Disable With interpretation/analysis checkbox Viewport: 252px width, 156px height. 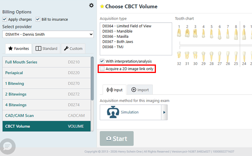102,61
